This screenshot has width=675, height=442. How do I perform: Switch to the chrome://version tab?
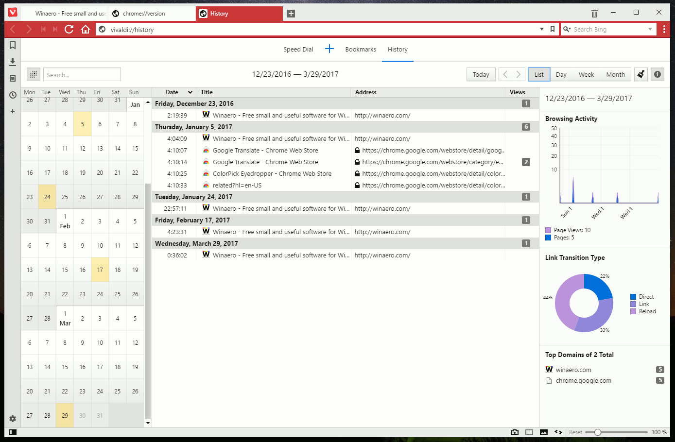tap(152, 14)
